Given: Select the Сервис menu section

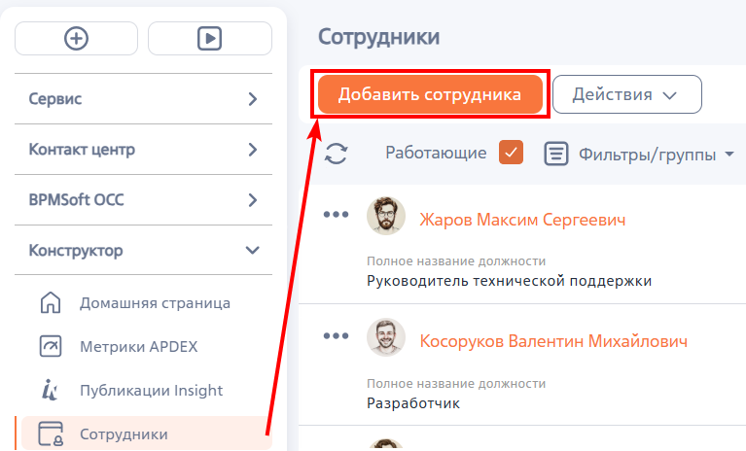Looking at the screenshot, I should point(143,99).
